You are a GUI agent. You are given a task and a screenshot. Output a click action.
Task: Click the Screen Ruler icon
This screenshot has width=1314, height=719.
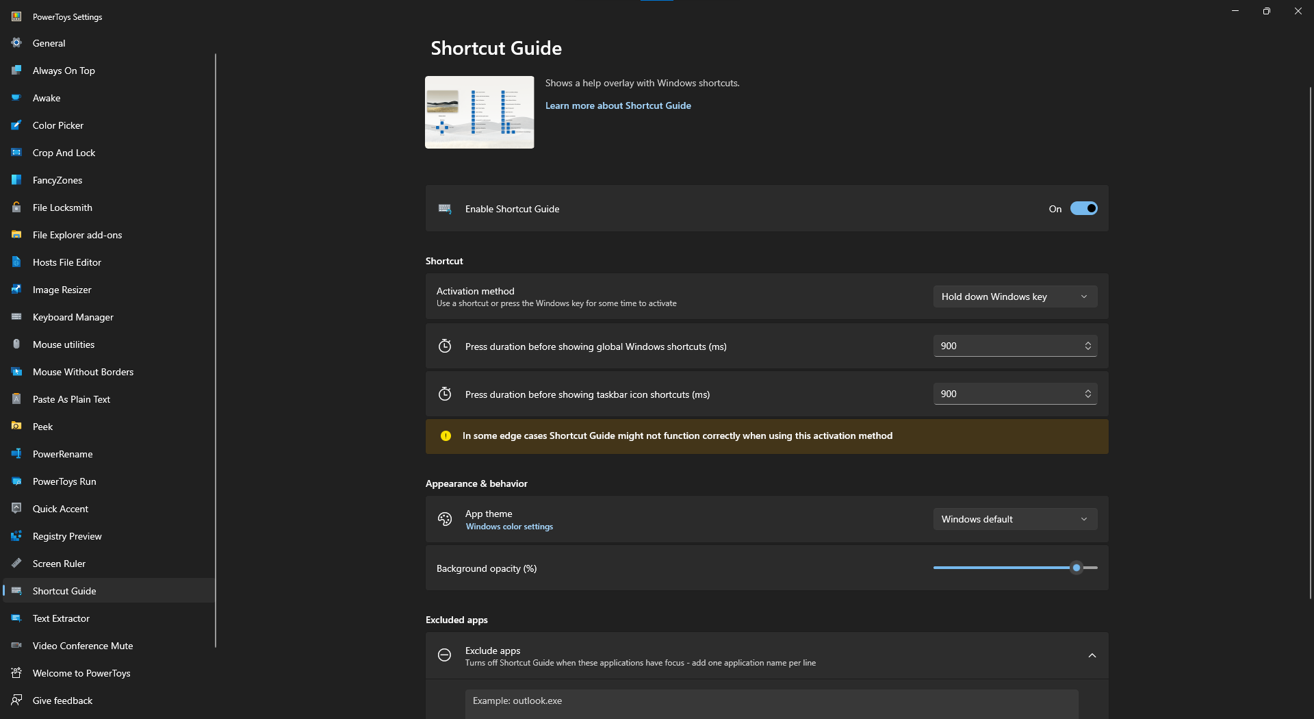coord(16,564)
